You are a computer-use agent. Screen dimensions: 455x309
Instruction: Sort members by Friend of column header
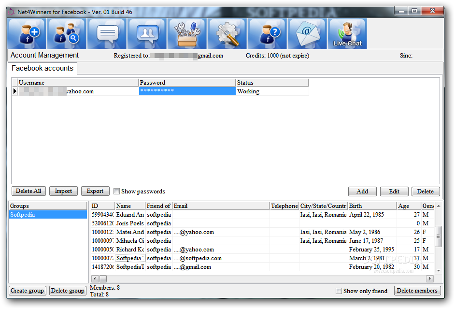(x=159, y=206)
